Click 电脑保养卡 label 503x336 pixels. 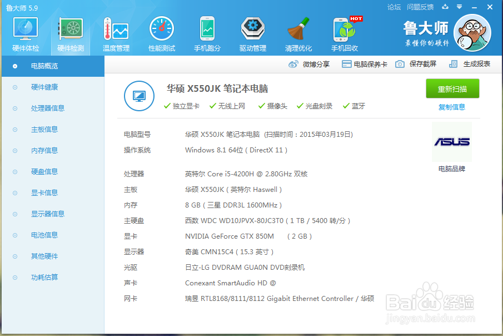(x=371, y=64)
